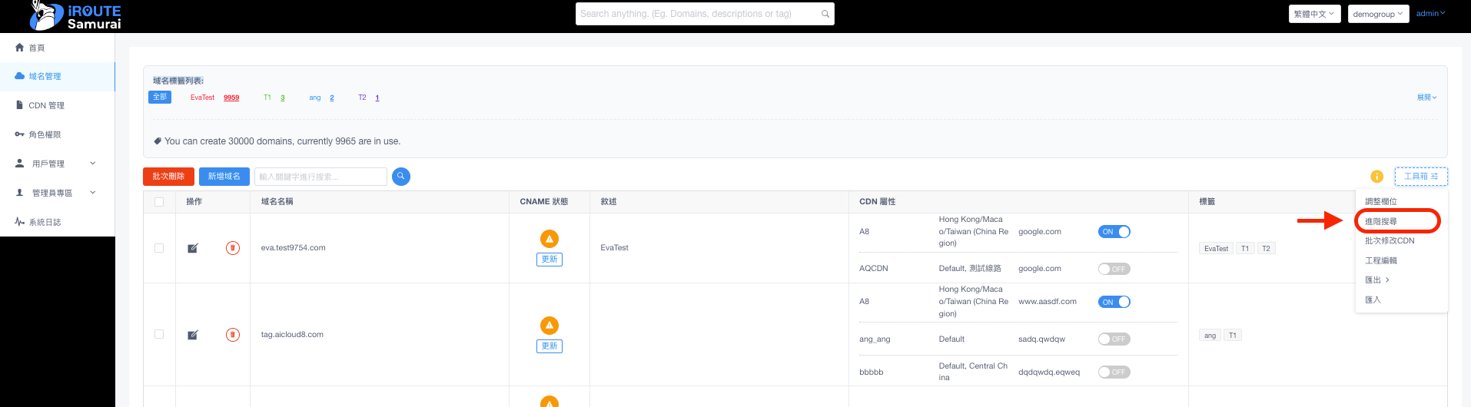Screen dimensions: 1471x407
Task: Enable AQCDN toggle for google.com
Action: coord(1114,269)
